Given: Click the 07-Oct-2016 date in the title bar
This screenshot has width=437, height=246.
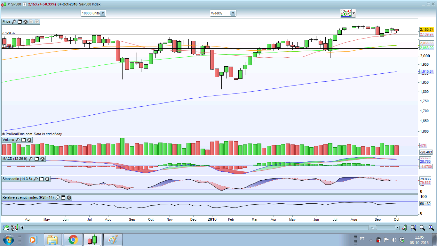Looking at the screenshot, I should (68, 4).
